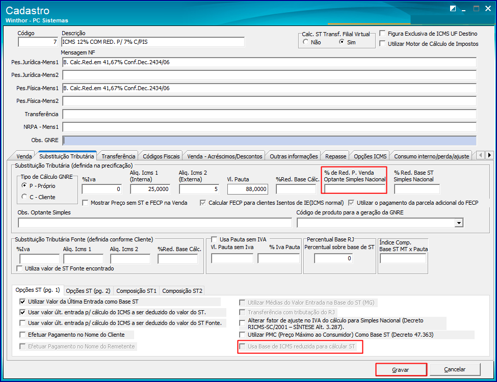
Task: Open the Composição ST1 sub-tab
Action: (136, 291)
